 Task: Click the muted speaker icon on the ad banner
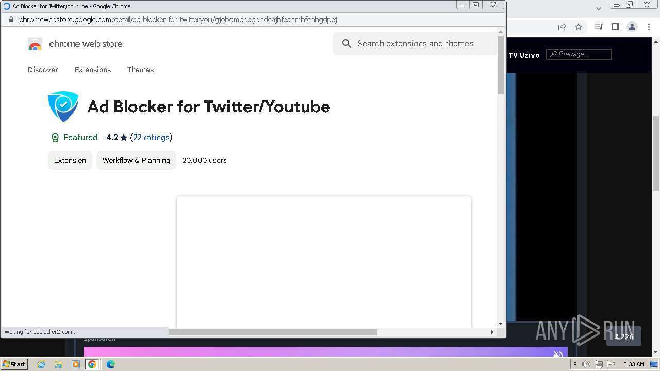(557, 354)
